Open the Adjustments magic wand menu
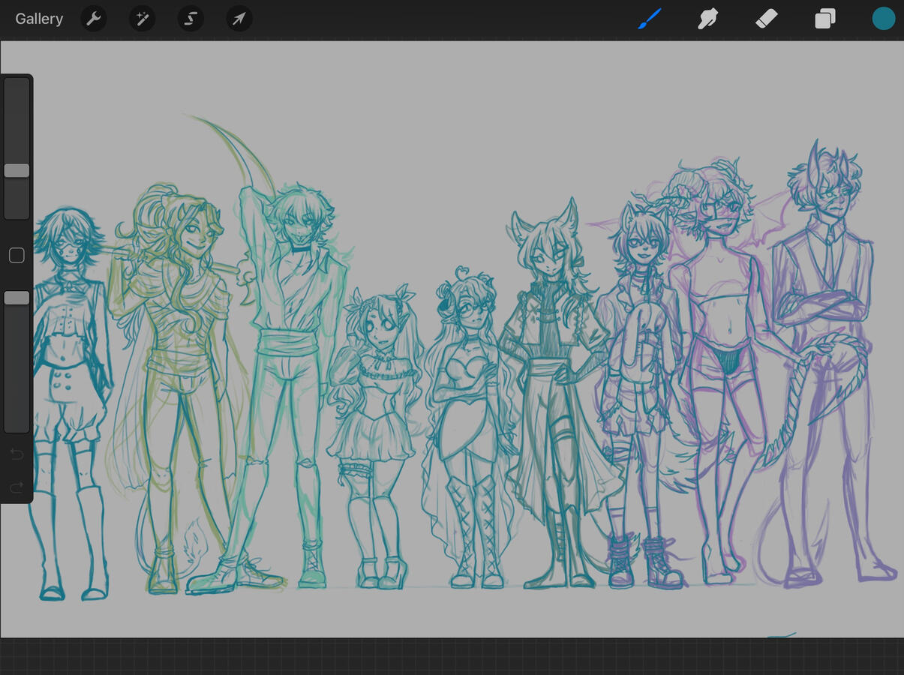The image size is (904, 675). point(142,19)
